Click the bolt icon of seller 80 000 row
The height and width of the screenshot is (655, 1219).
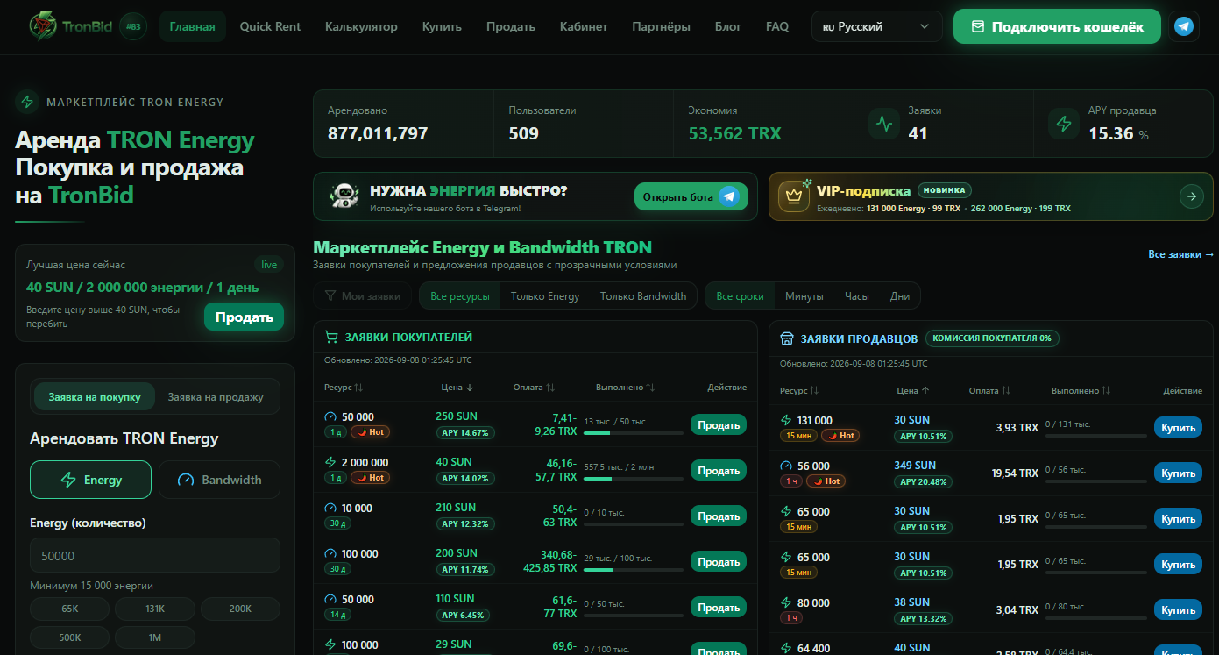(x=786, y=602)
